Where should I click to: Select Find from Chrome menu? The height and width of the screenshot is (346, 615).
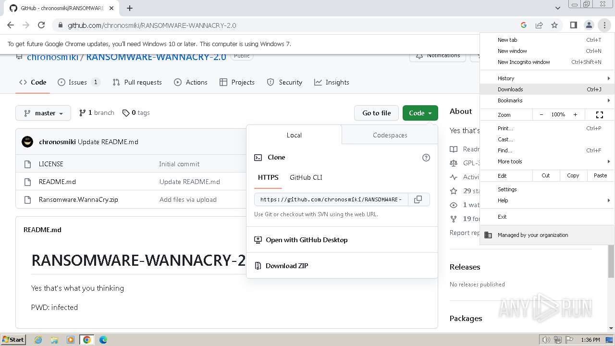click(x=547, y=150)
